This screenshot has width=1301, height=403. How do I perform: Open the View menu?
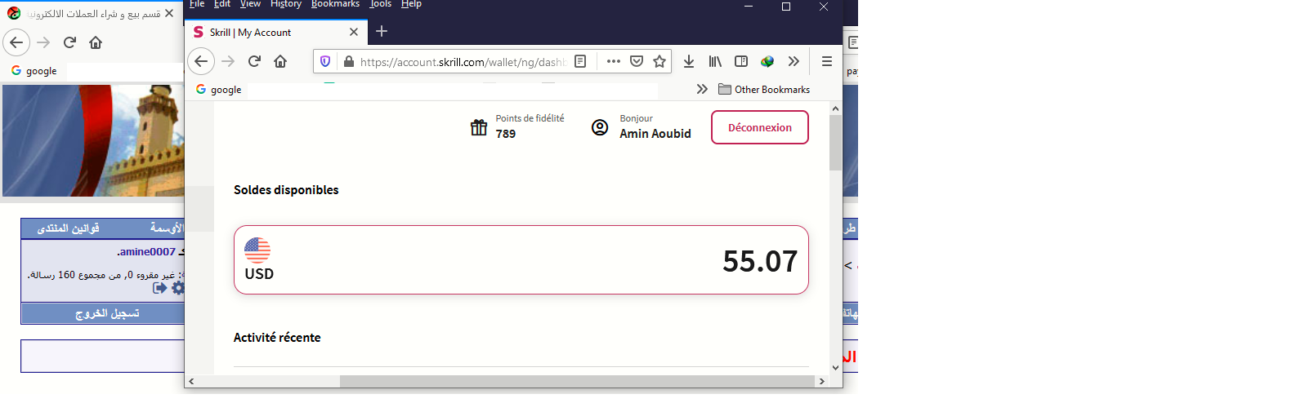[250, 4]
